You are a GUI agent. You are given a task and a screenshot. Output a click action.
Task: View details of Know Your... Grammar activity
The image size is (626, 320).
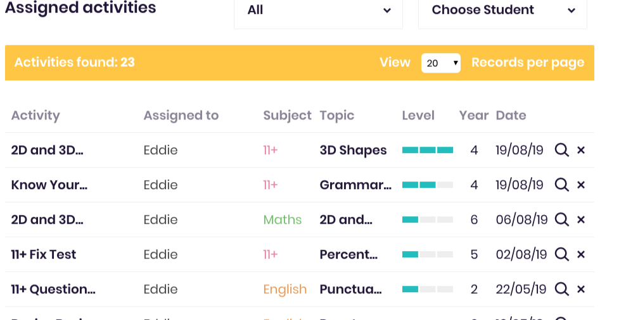point(562,185)
